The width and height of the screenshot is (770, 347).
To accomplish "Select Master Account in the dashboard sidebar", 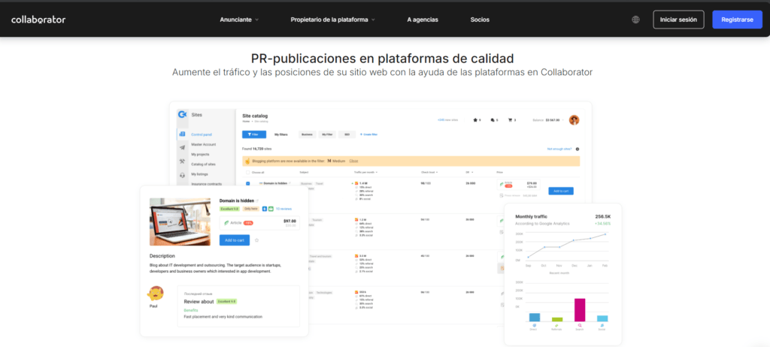I will tap(203, 144).
